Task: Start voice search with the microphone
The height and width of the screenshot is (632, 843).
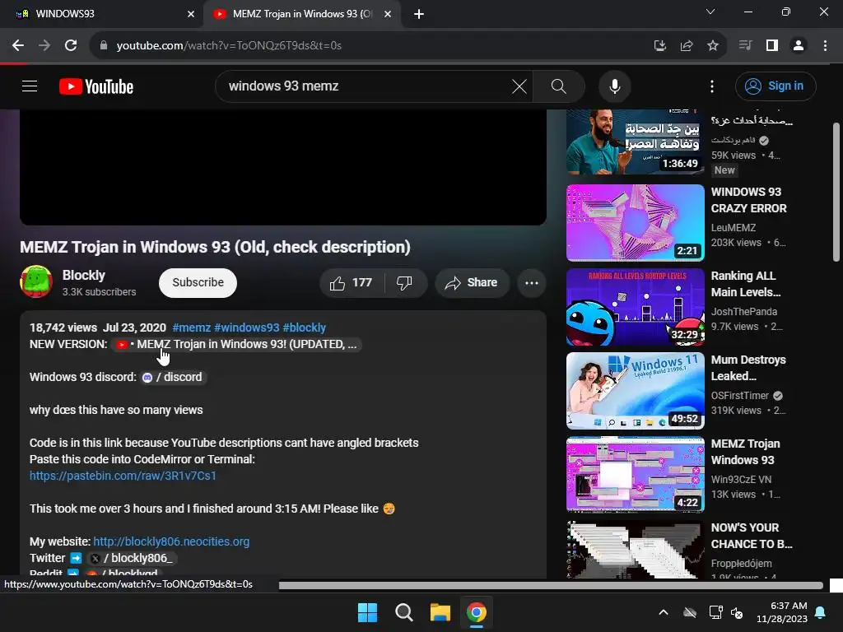Action: (614, 86)
